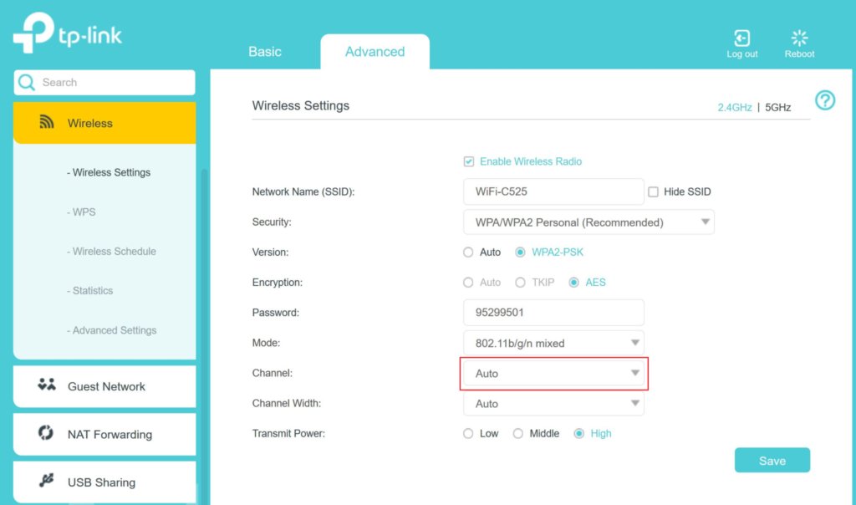This screenshot has width=856, height=505.
Task: Switch to the 5GHz band
Action: (777, 108)
